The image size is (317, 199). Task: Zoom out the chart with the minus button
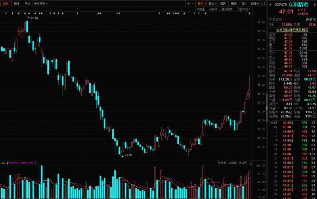[x=193, y=4]
